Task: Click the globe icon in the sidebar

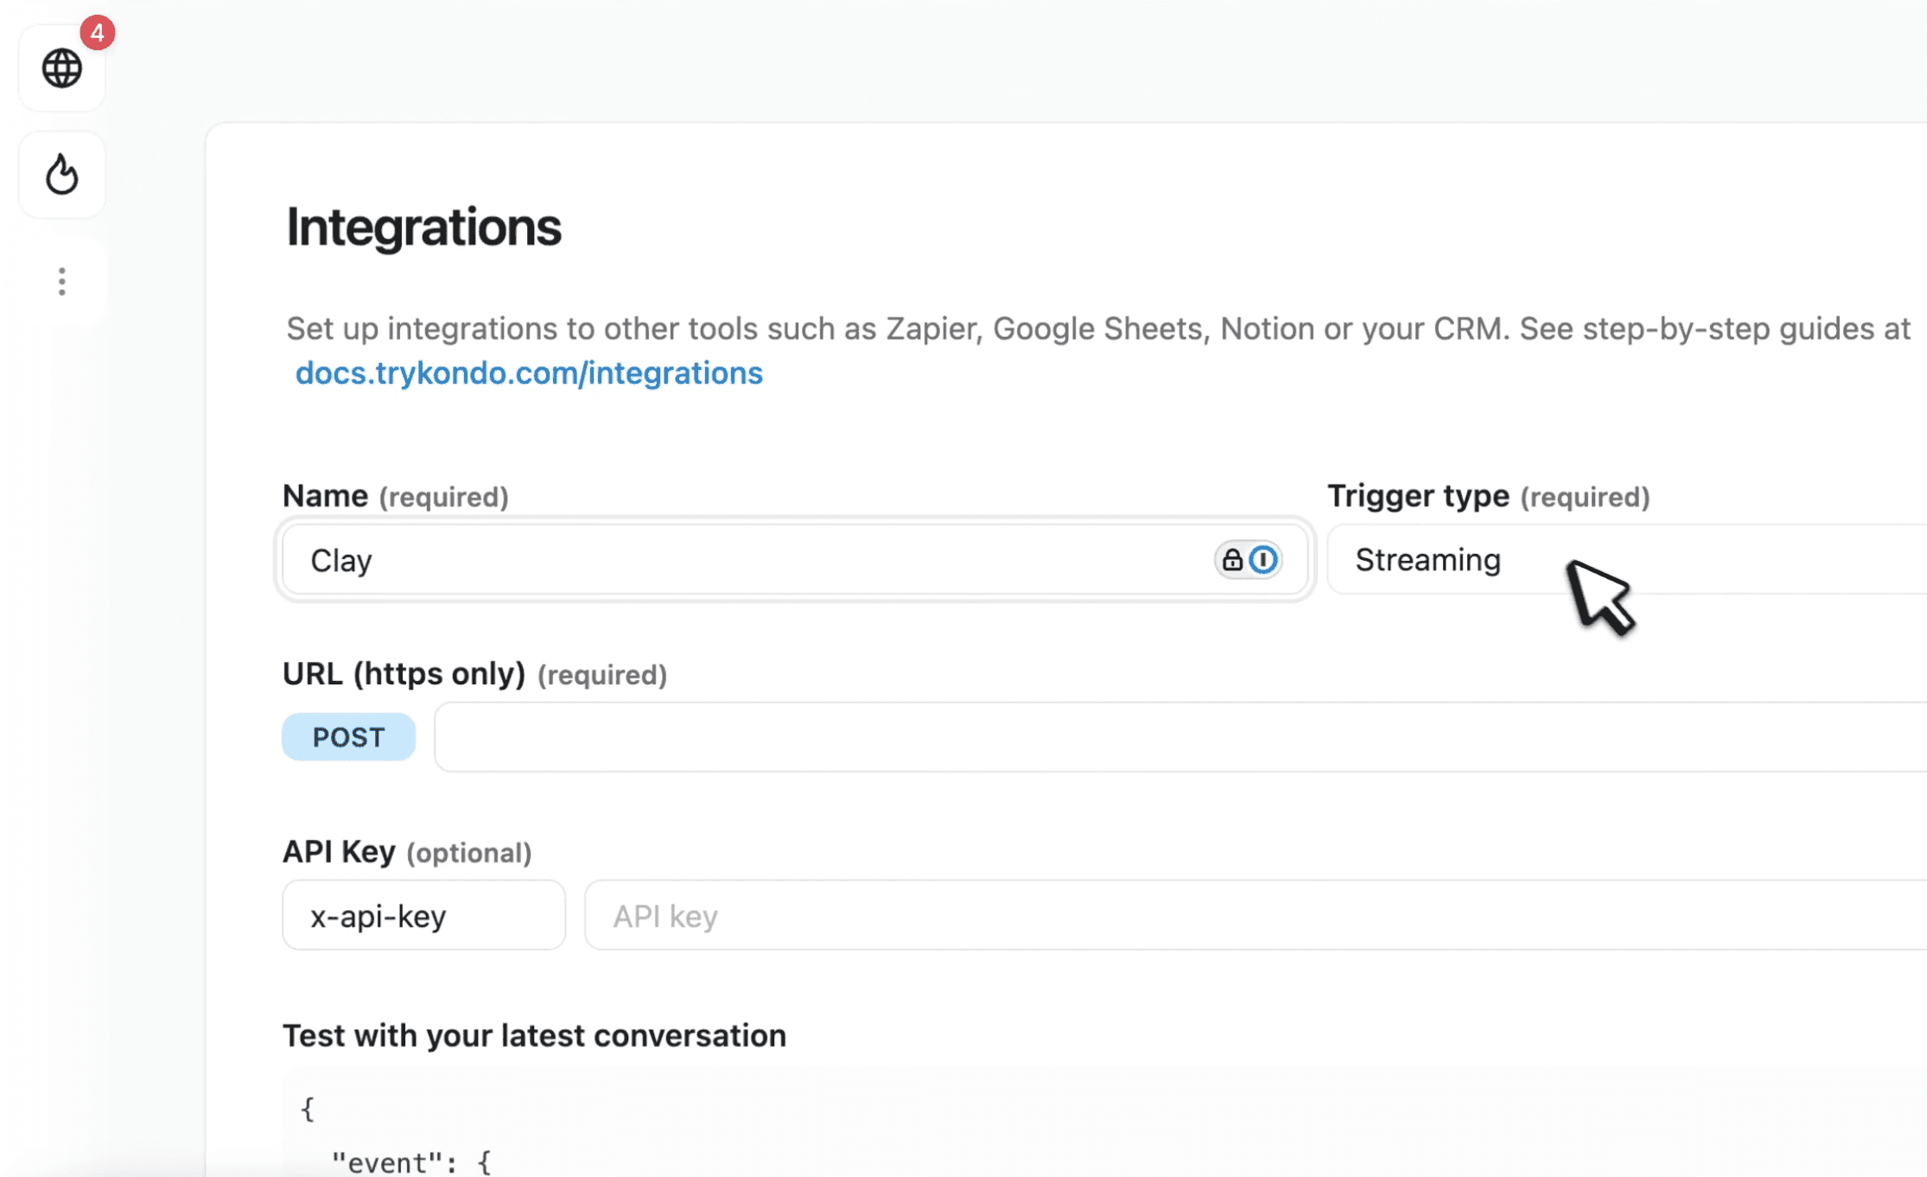Action: [x=62, y=68]
